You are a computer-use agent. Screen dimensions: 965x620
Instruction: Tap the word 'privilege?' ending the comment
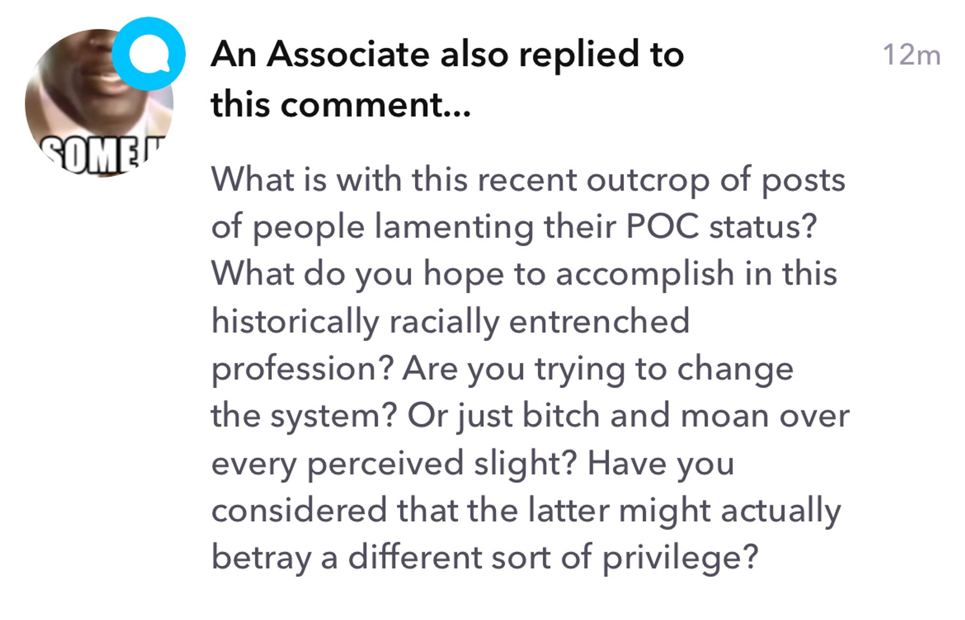coord(681,558)
